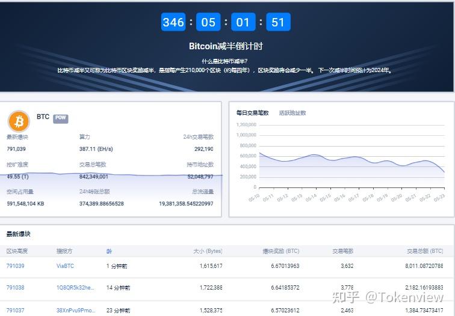
Task: Click the 24h transfer total 374,389.88656528
Action: (102, 204)
